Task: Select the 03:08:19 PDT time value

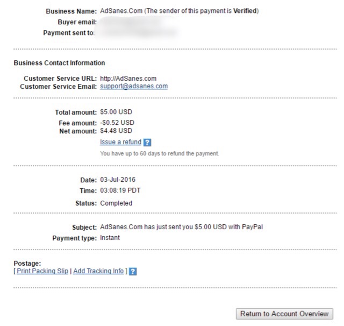Action: tap(120, 190)
